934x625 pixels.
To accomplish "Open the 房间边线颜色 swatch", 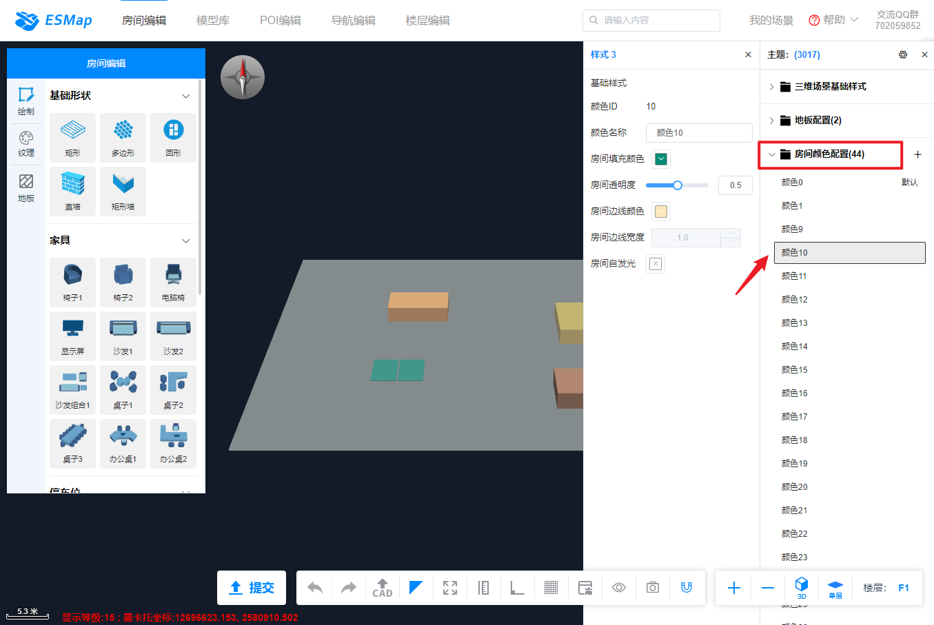I will click(661, 212).
